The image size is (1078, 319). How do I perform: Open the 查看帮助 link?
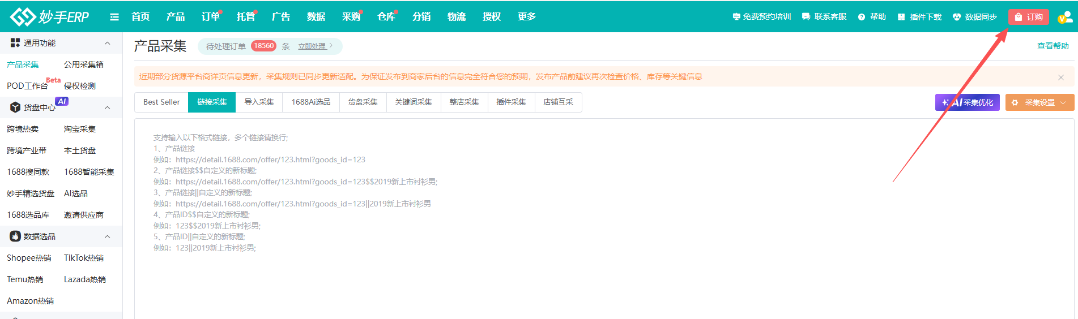[x=1053, y=46]
